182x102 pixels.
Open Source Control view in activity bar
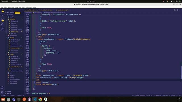pyautogui.click(x=2, y=20)
